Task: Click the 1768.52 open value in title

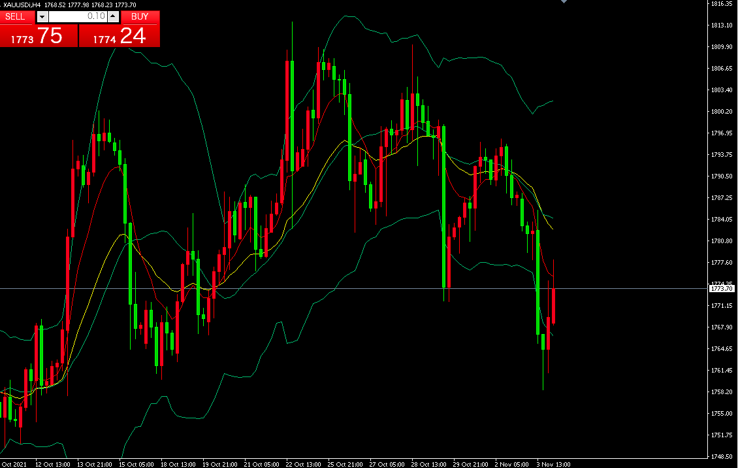Action: 55,5
